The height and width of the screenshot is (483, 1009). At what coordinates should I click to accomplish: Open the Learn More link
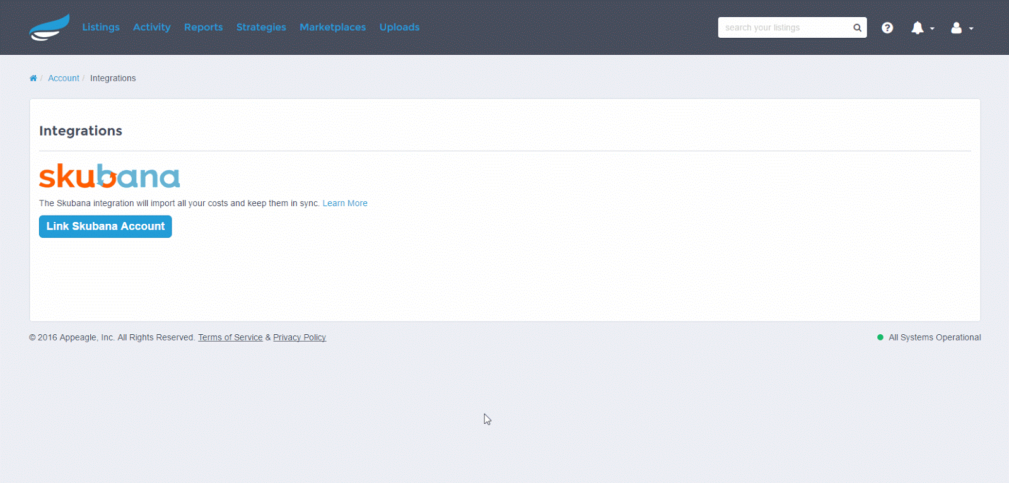click(x=345, y=203)
